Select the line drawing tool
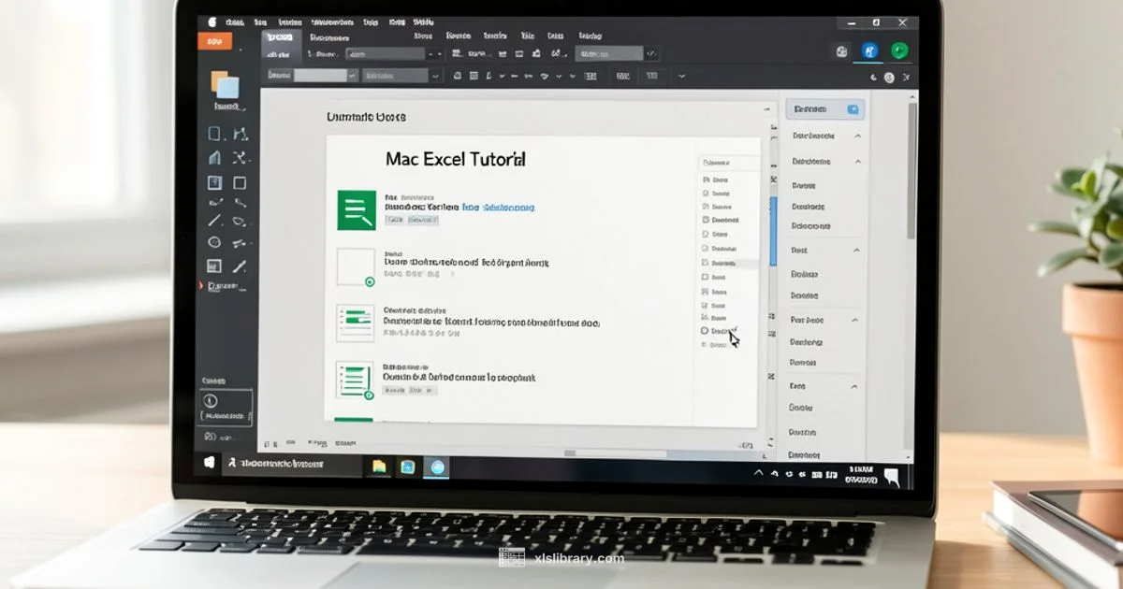The height and width of the screenshot is (589, 1123). [214, 221]
